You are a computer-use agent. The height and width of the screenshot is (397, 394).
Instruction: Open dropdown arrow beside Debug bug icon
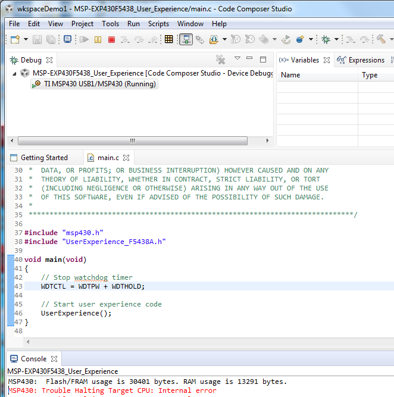click(336, 40)
